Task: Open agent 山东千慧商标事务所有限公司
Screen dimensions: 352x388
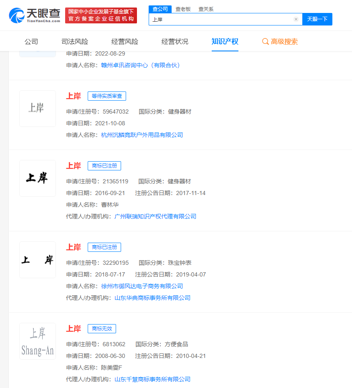Action: click(x=152, y=379)
